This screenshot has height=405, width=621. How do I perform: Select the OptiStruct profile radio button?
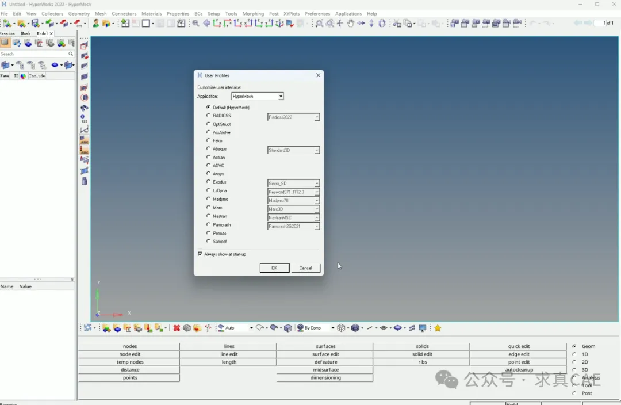pyautogui.click(x=208, y=124)
